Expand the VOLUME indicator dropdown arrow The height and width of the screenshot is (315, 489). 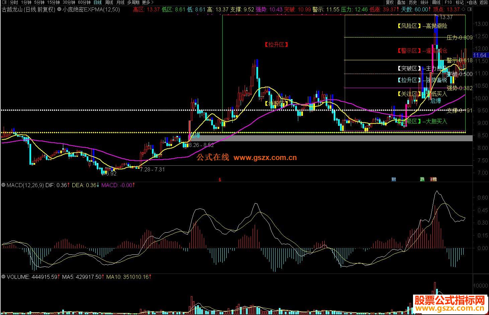click(x=3, y=277)
